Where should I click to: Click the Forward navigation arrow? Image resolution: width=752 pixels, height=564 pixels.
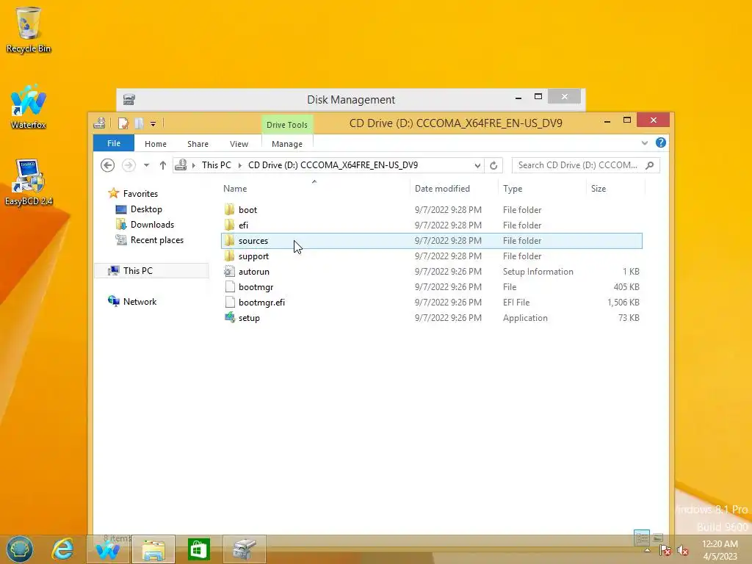[x=129, y=165]
